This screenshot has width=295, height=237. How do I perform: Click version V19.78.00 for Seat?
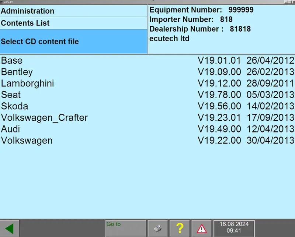219,95
